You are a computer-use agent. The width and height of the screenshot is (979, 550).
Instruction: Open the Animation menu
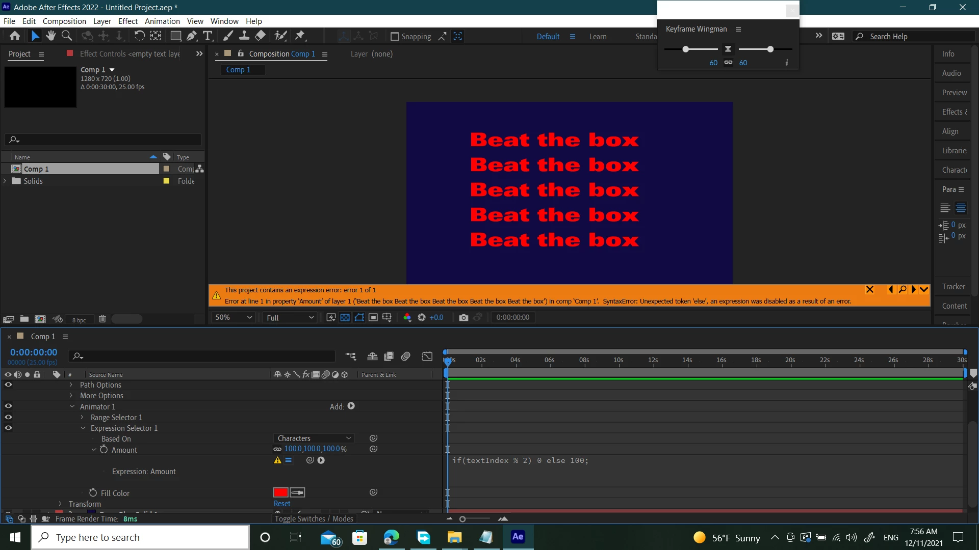click(x=162, y=21)
